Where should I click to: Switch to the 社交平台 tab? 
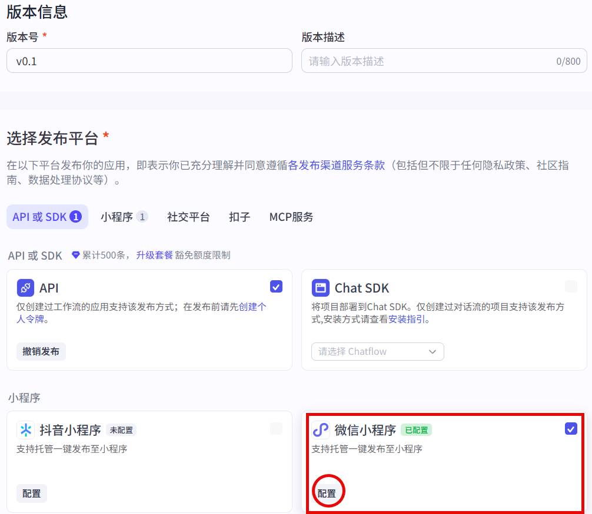coord(188,217)
